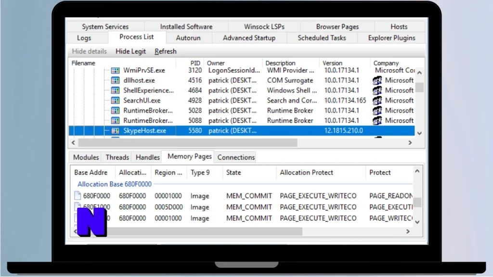
Task: Show the Modules sub-tab
Action: coord(86,157)
